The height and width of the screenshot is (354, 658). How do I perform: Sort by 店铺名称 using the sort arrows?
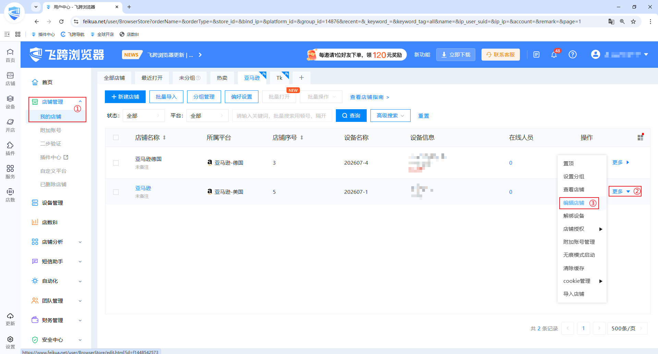164,138
